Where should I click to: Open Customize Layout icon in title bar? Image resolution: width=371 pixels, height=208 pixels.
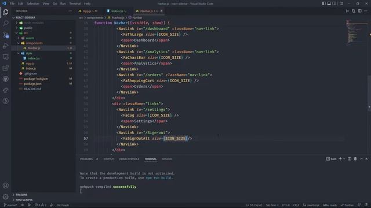pos(341,3)
